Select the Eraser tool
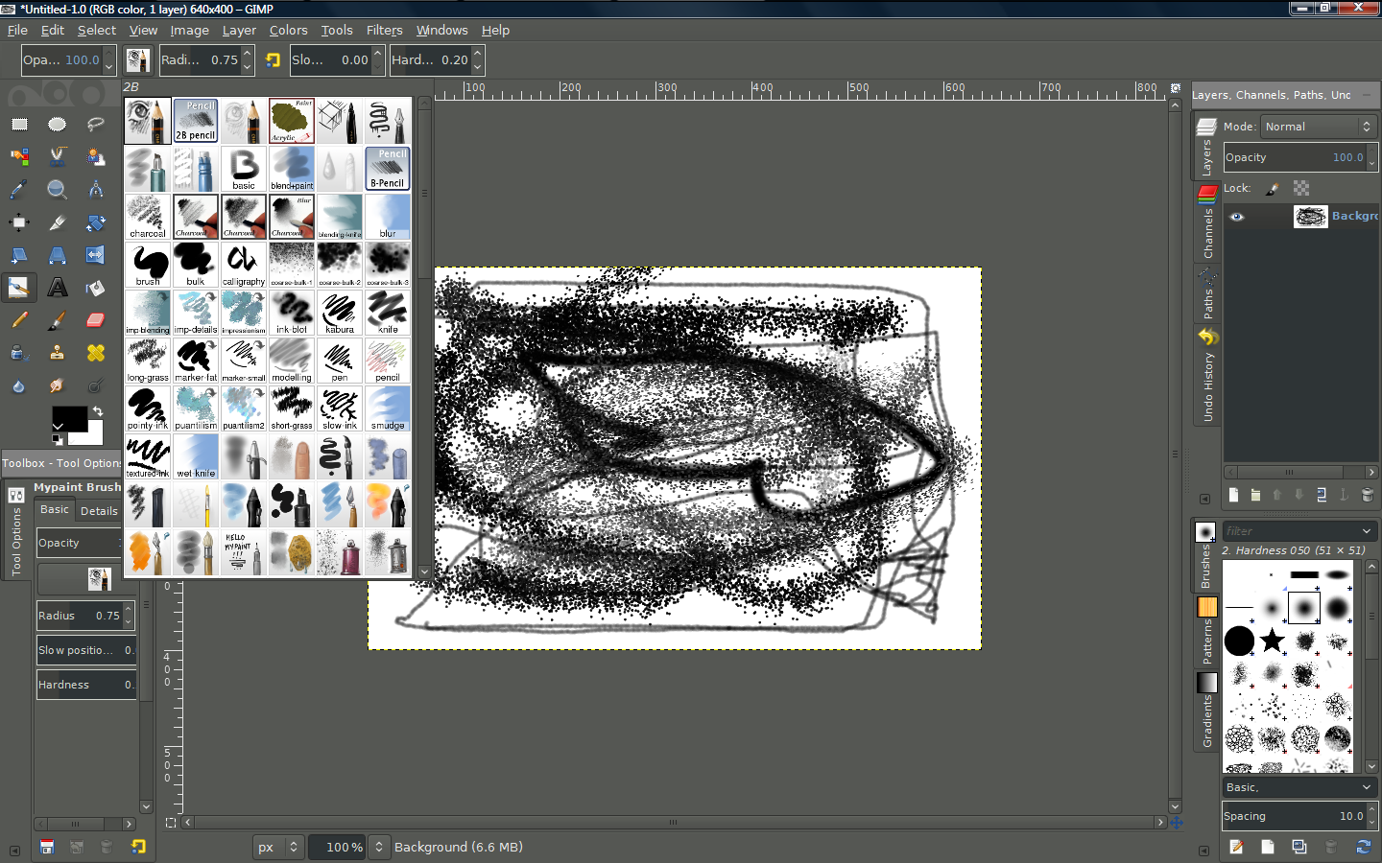This screenshot has width=1382, height=863. point(96,320)
